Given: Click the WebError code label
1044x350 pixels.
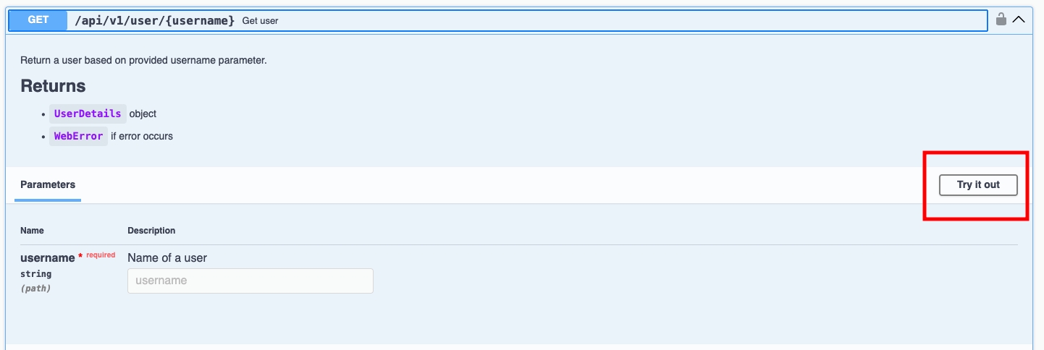Looking at the screenshot, I should tap(78, 136).
